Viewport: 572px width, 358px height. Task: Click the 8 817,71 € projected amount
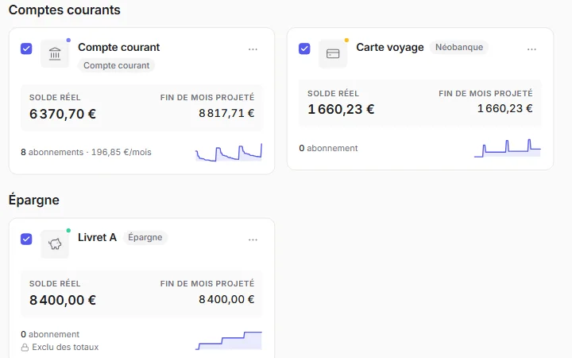226,113
